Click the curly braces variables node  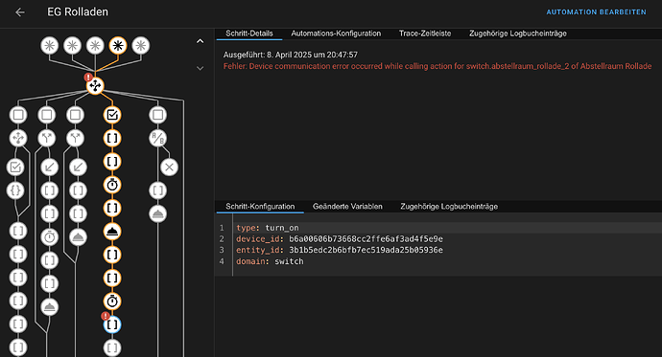(15, 190)
